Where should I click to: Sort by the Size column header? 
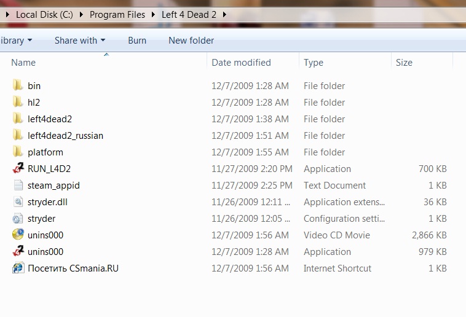[x=404, y=63]
